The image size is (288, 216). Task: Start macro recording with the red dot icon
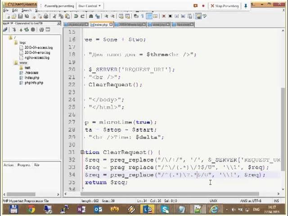click(x=164, y=16)
